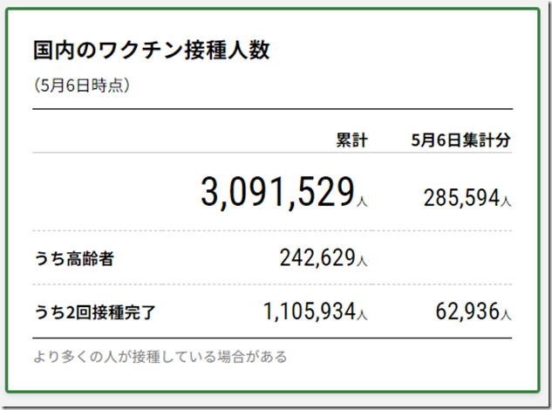Click the footnote より多くの人が接種している場合がある
The width and height of the screenshot is (552, 410).
click(x=160, y=357)
